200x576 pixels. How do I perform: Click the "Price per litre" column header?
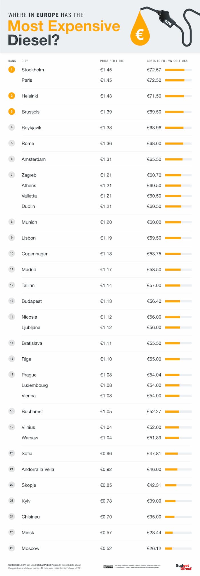pyautogui.click(x=112, y=61)
